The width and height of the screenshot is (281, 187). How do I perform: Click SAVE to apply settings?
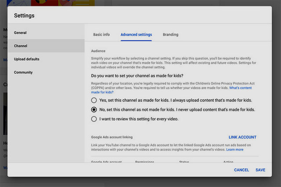[260, 170]
